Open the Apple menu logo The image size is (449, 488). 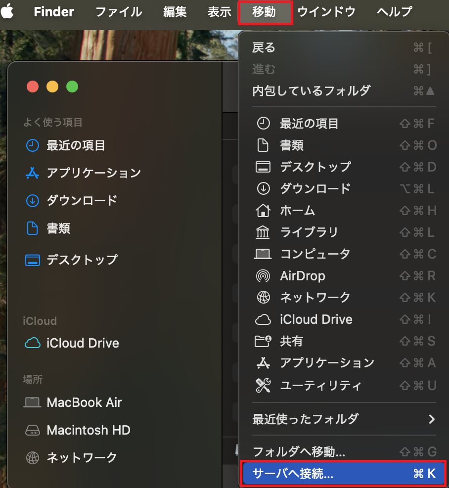click(x=8, y=12)
